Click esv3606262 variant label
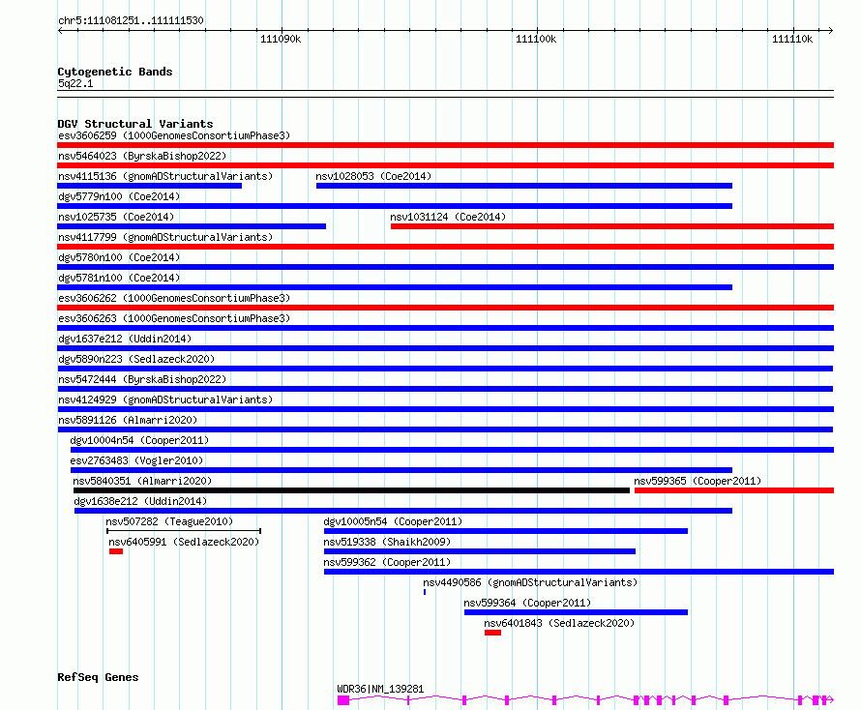The width and height of the screenshot is (861, 710). pyautogui.click(x=174, y=298)
